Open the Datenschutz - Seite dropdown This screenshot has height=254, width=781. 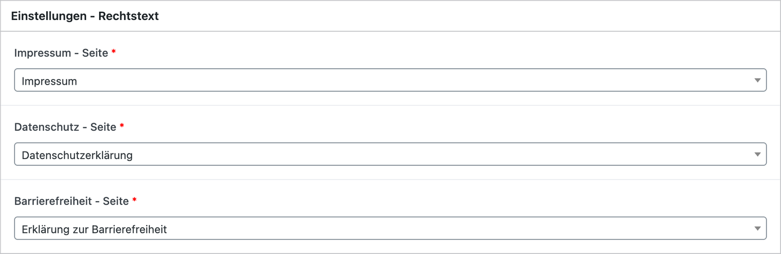(390, 154)
